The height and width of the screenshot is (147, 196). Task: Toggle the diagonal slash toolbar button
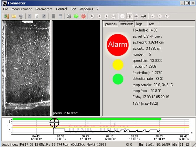44,16
